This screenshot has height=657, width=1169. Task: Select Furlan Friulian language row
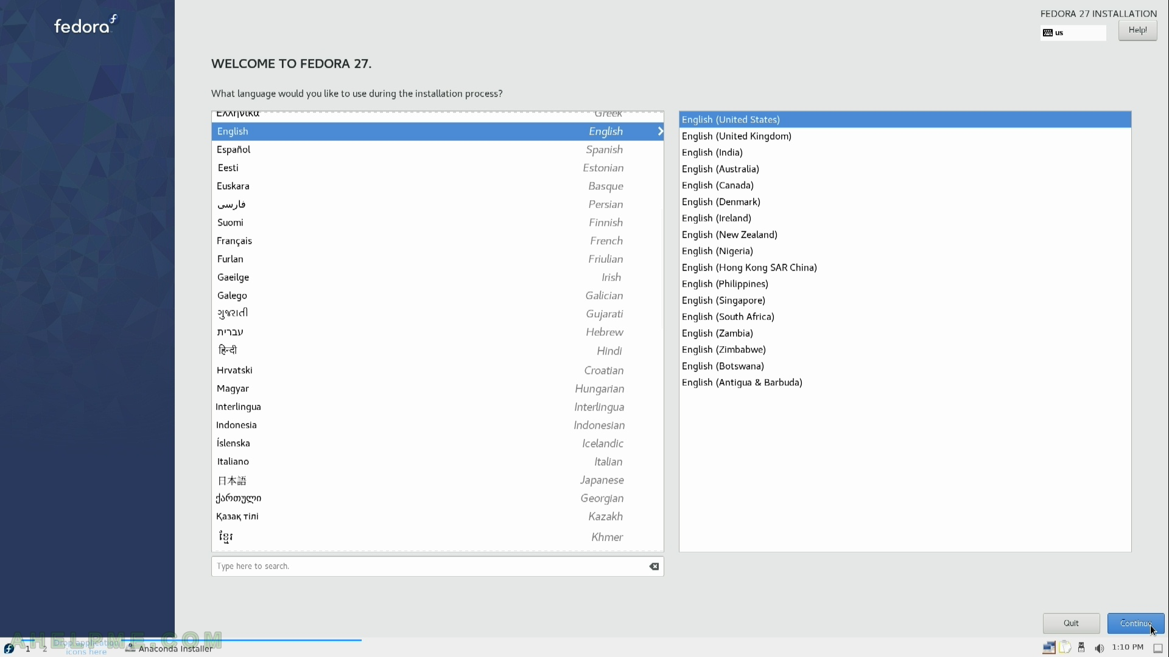click(437, 259)
